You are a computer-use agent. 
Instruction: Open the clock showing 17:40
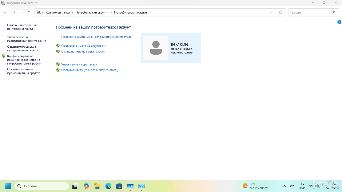tap(331, 186)
